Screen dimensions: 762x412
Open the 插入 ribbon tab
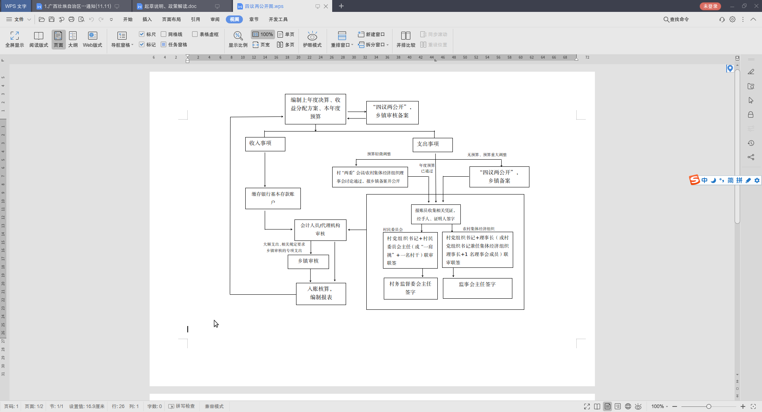[x=147, y=19]
